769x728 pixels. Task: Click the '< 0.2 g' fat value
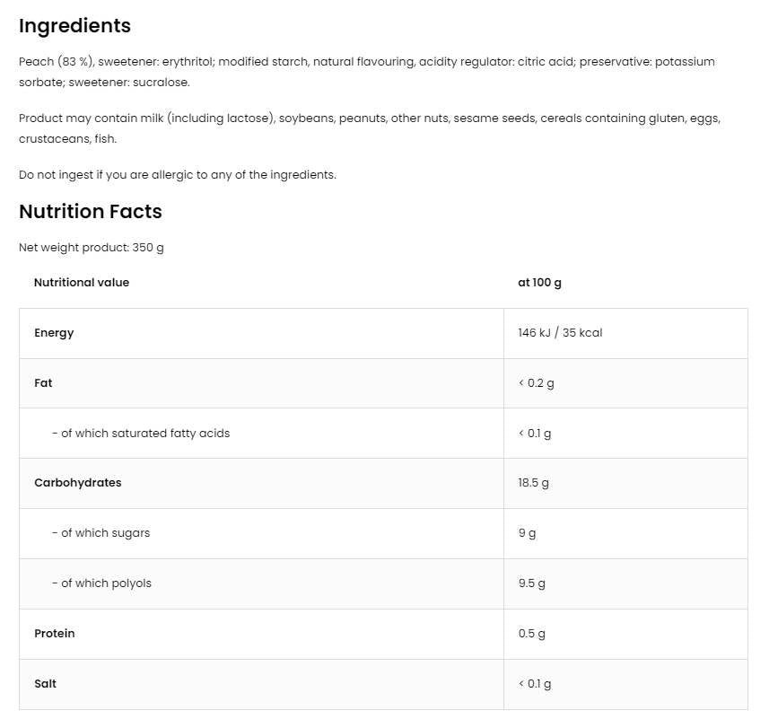tap(536, 383)
